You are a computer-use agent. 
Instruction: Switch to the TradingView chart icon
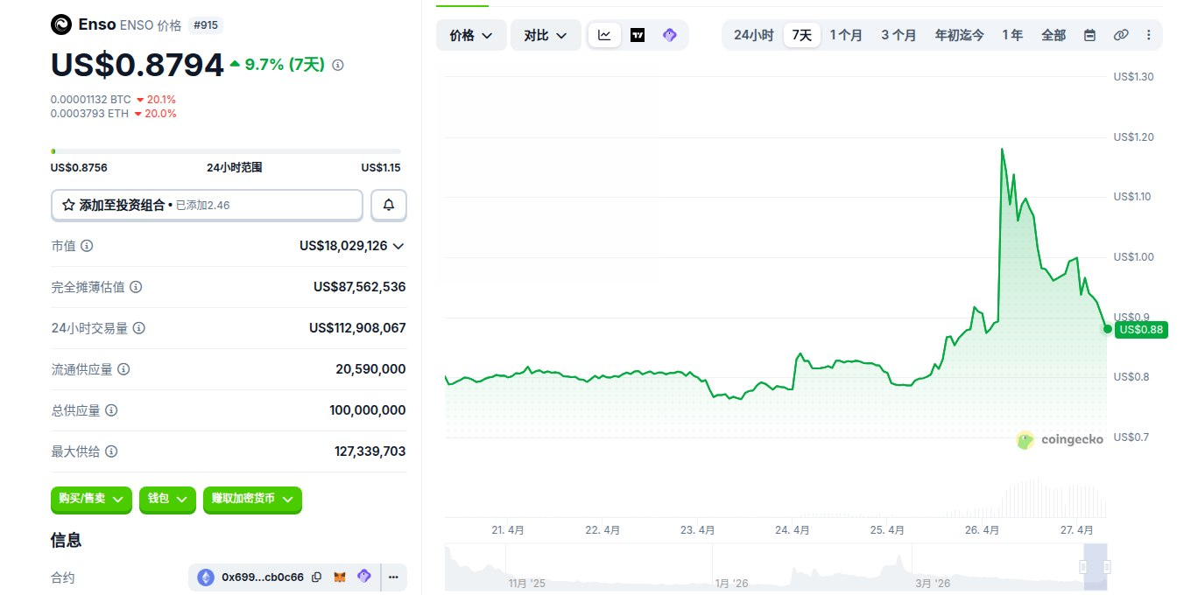638,35
